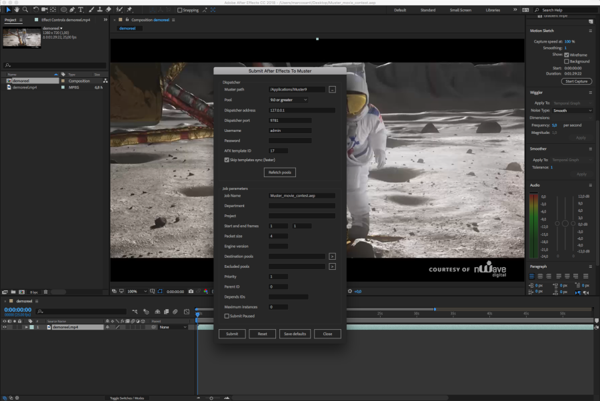Click the Save defaults button
This screenshot has width=600, height=401.
click(295, 334)
